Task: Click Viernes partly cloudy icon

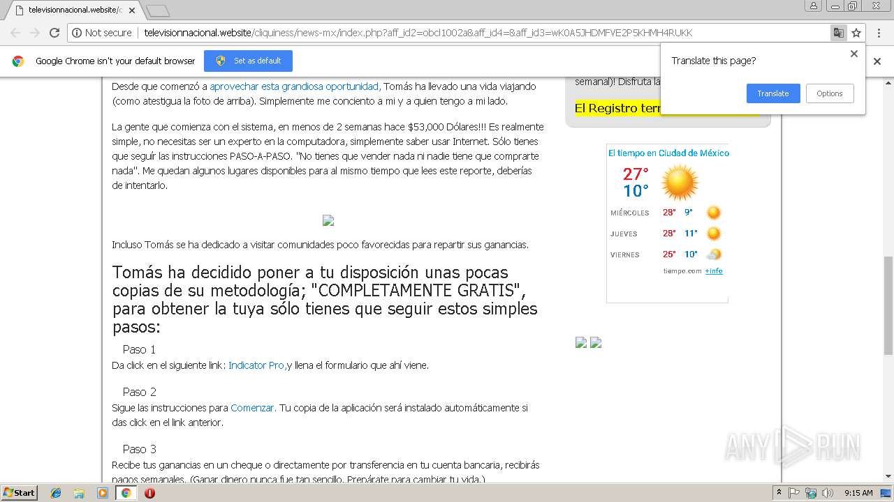Action: click(x=713, y=254)
